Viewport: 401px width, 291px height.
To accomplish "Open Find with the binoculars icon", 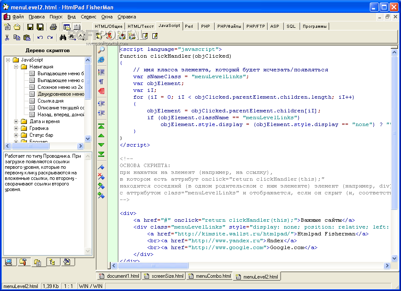I will tap(63, 37).
